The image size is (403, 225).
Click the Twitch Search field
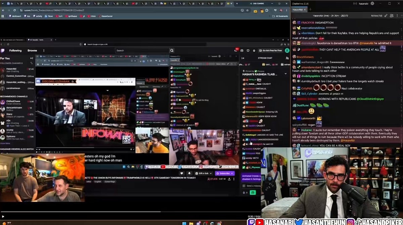click(x=142, y=50)
